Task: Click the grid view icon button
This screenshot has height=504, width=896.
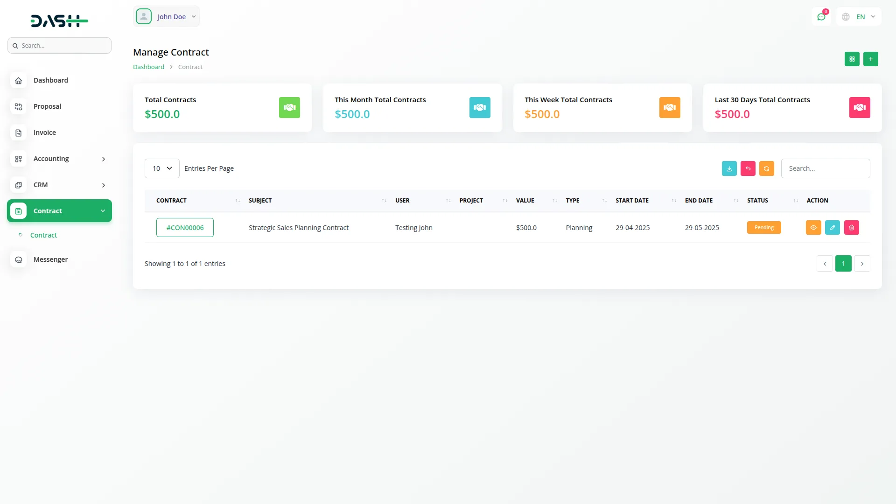Action: click(x=852, y=59)
